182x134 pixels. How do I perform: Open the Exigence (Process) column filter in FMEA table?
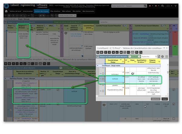coord(28,28)
